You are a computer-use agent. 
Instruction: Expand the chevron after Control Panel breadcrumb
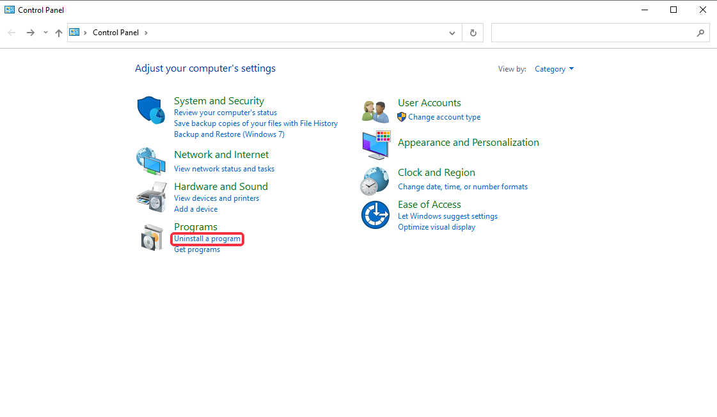pos(146,33)
